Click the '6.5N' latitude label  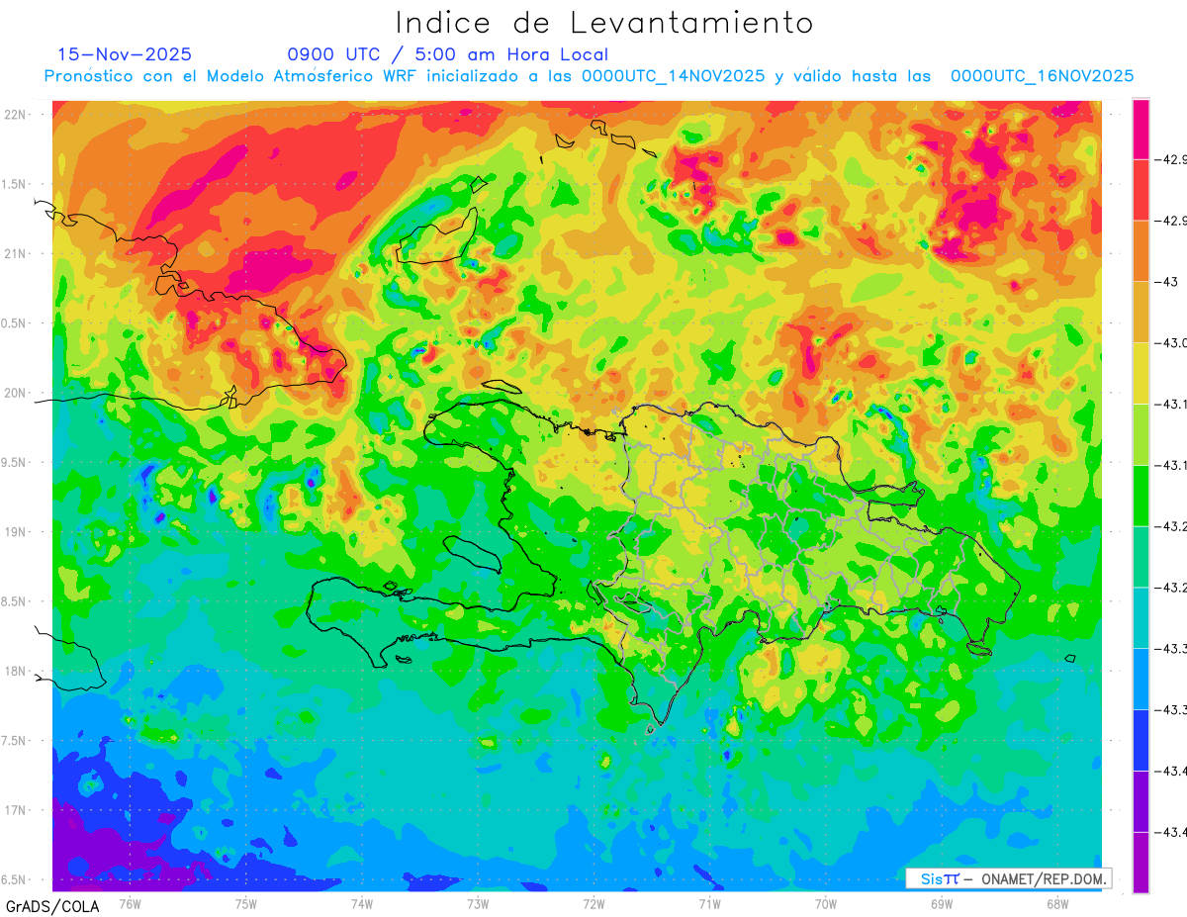pyautogui.click(x=15, y=879)
